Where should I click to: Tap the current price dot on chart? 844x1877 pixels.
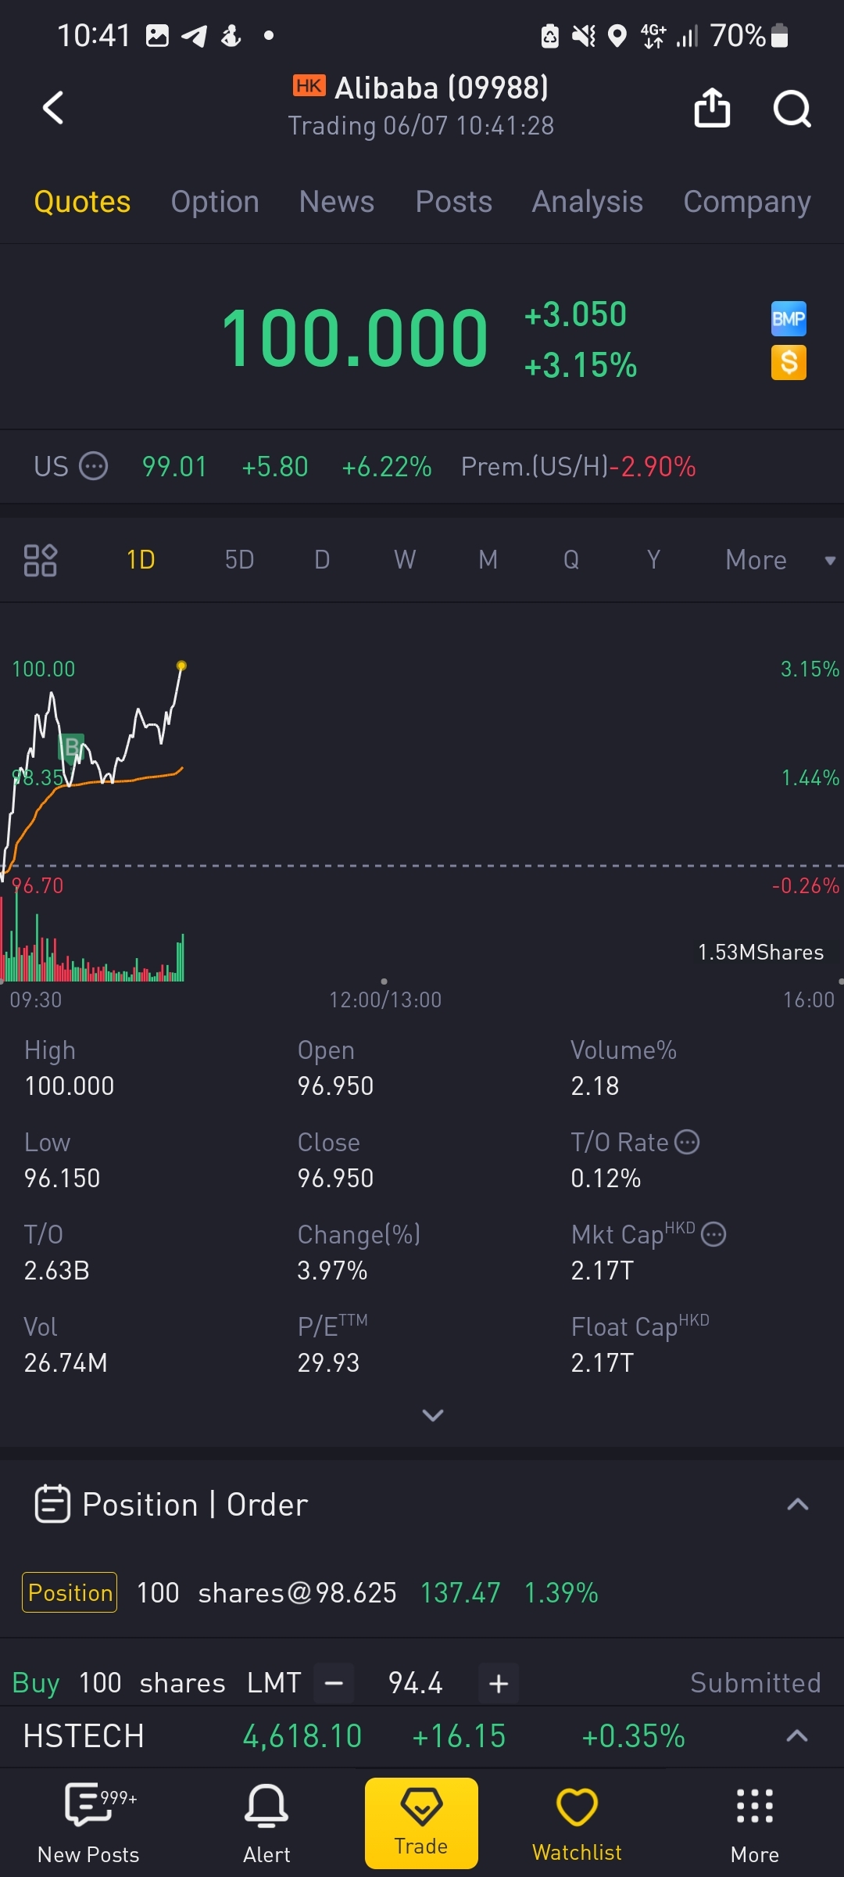(181, 666)
